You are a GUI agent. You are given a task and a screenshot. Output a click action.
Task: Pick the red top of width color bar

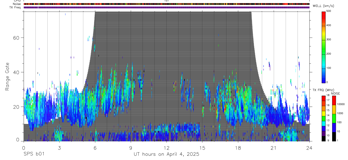coord(323,14)
